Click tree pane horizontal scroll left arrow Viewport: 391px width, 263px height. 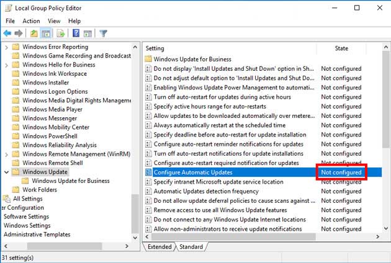(x=6, y=246)
